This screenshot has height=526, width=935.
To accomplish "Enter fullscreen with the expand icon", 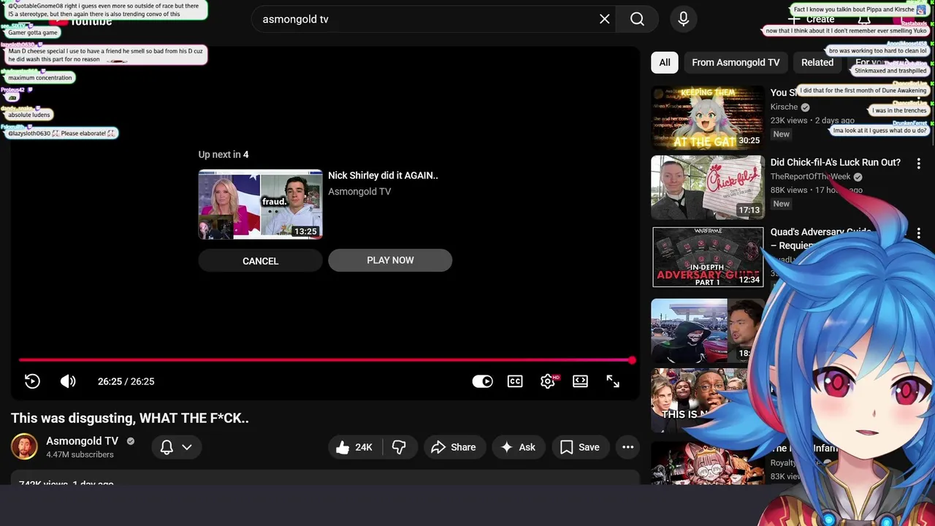I will click(613, 381).
